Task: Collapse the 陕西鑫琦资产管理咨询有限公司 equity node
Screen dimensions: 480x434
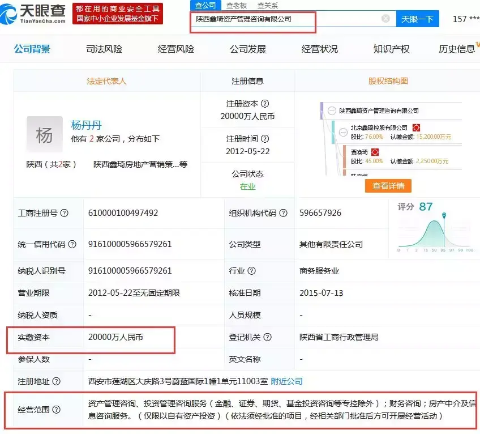Action: pos(332,110)
